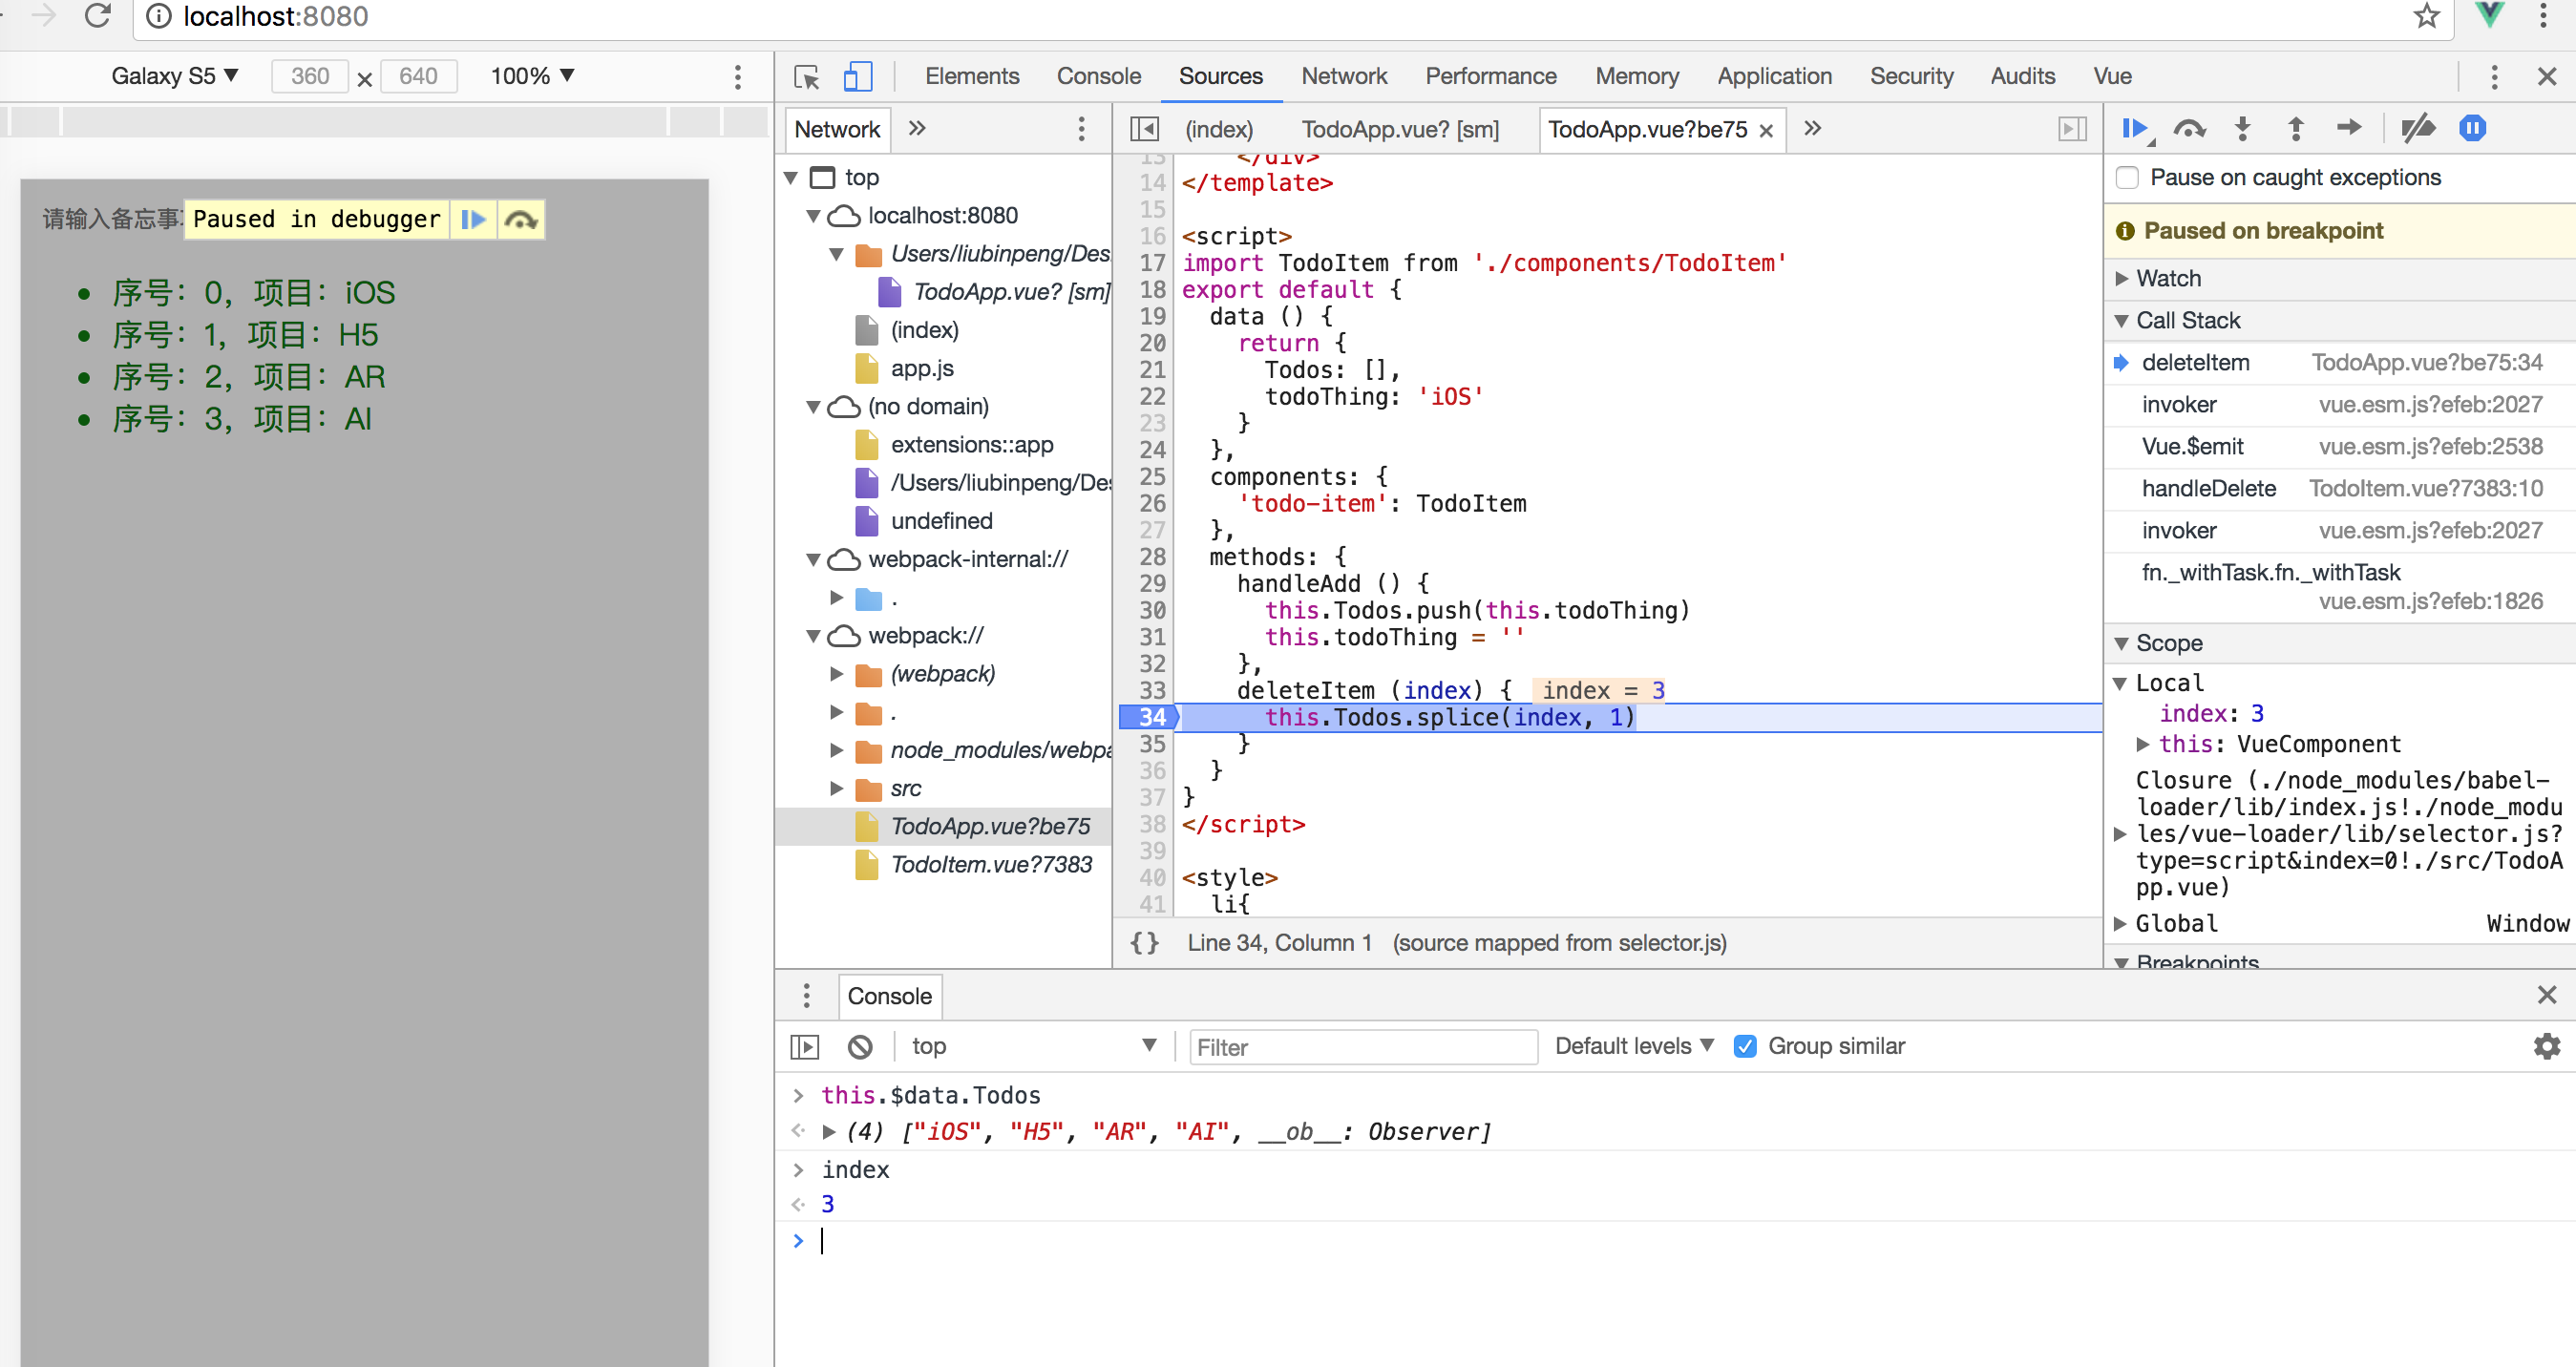Viewport: 2576px width, 1367px height.
Task: Close the DevTools panel
Action: (2546, 76)
